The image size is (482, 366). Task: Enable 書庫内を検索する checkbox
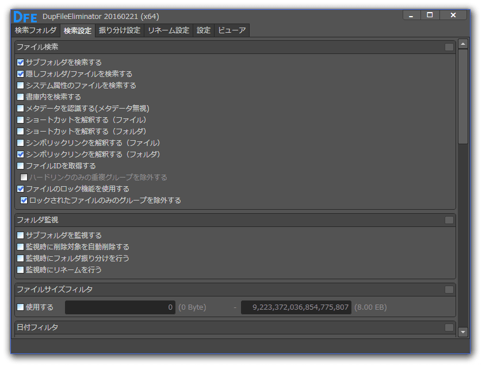coord(21,97)
